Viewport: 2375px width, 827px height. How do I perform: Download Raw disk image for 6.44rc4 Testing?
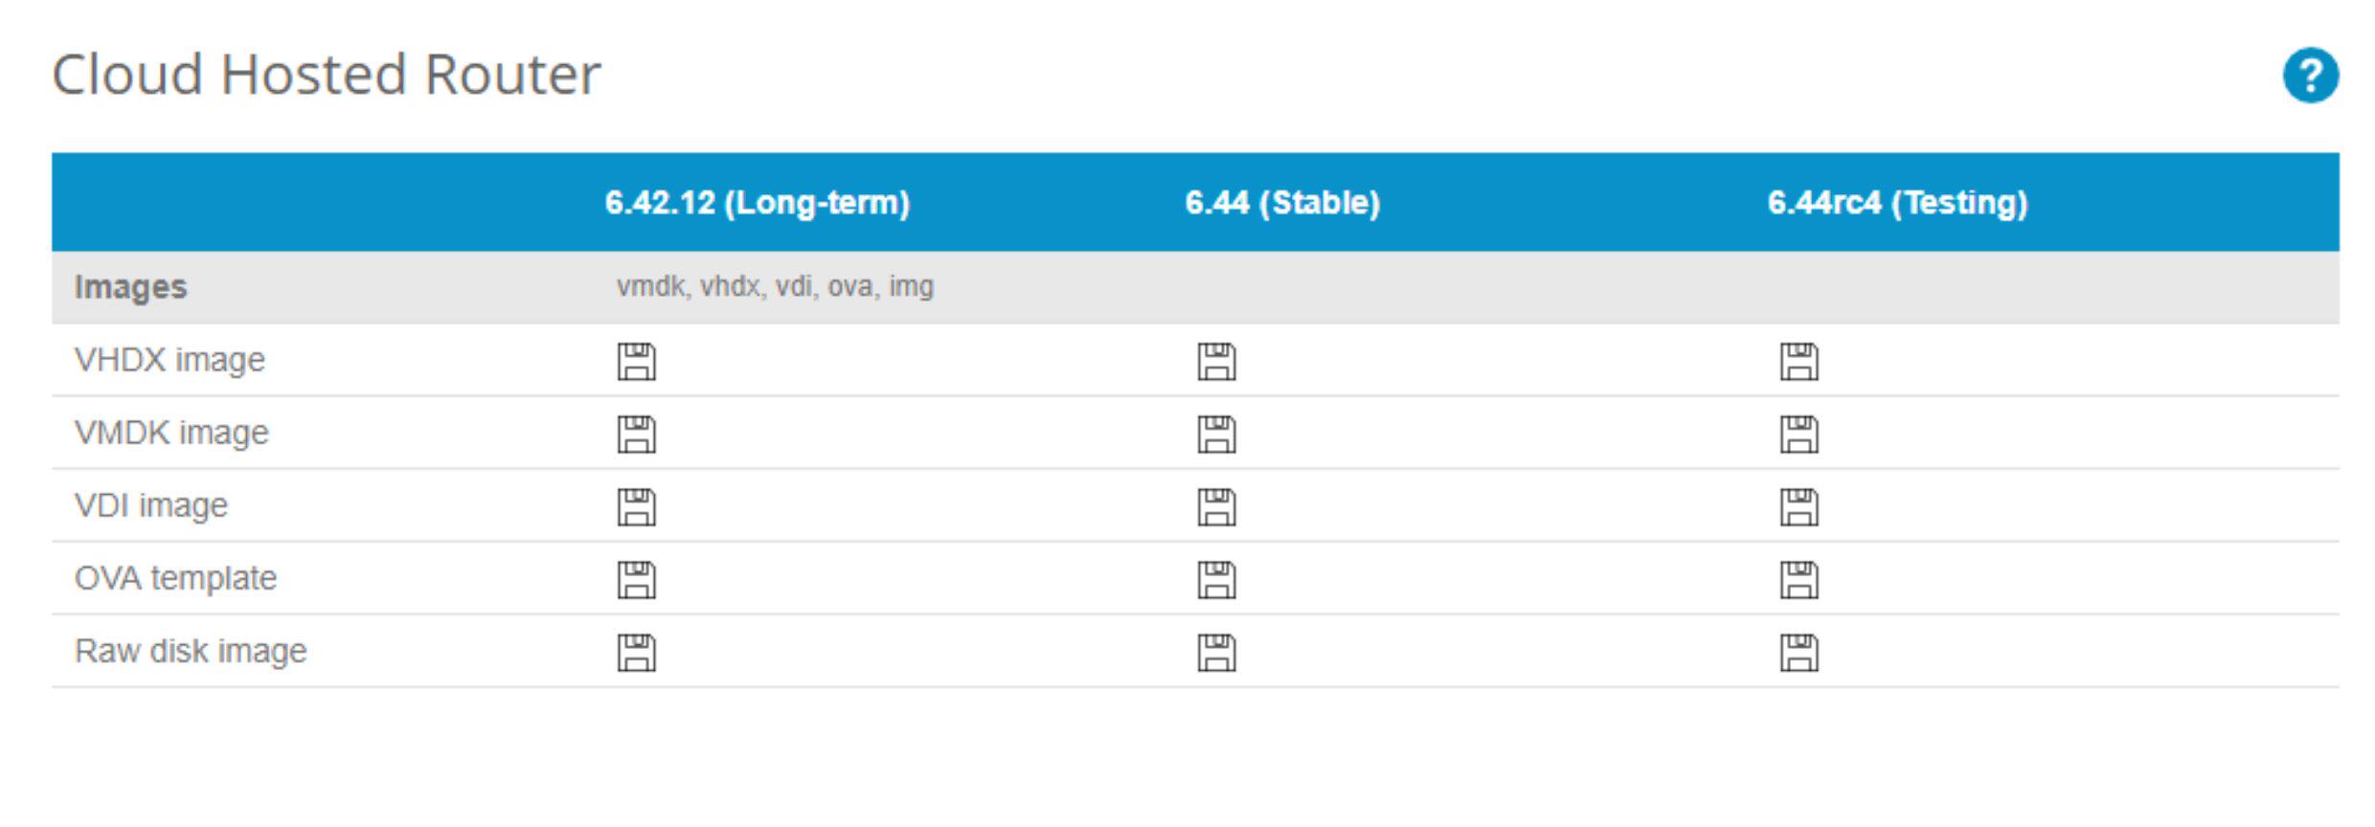point(1799,653)
